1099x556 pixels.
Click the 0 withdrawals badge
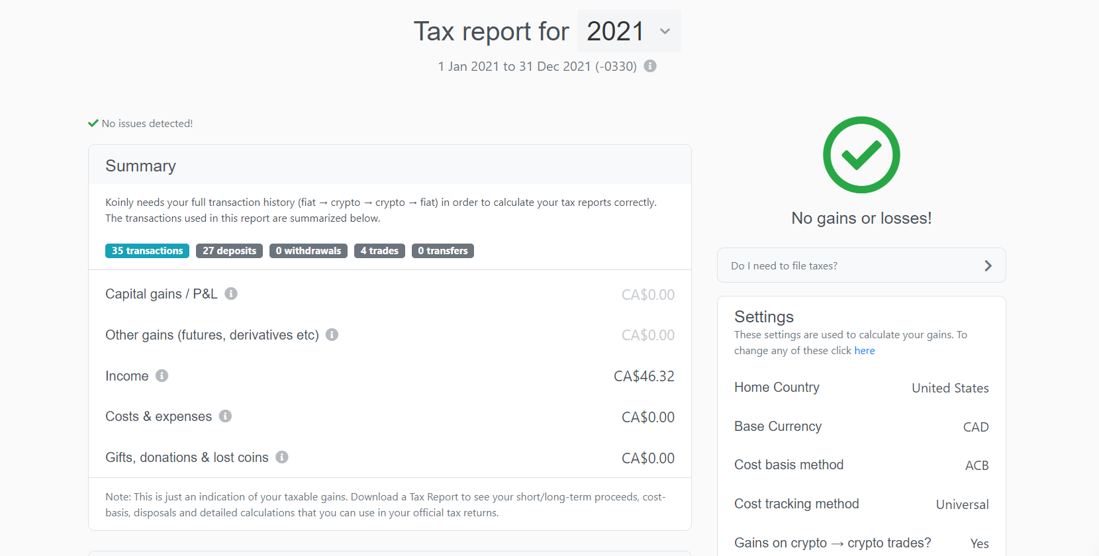click(309, 251)
